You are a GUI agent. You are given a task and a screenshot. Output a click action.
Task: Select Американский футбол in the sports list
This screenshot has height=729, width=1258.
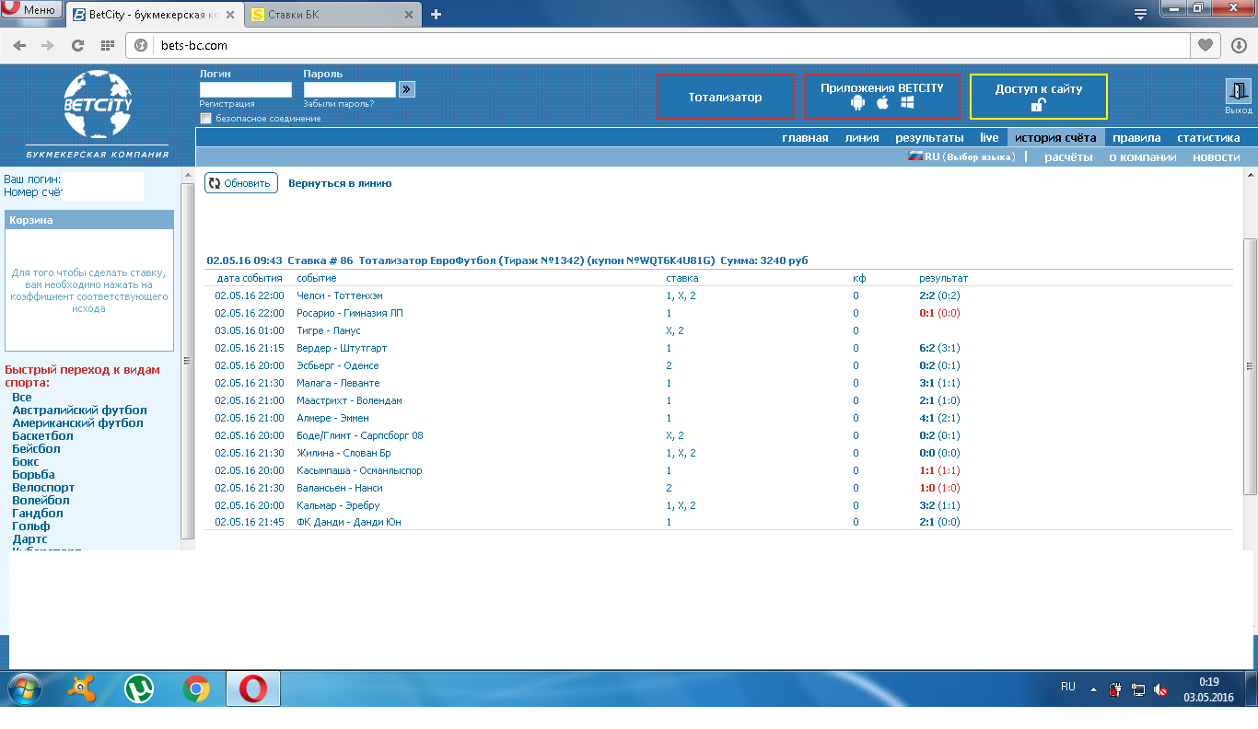point(77,422)
